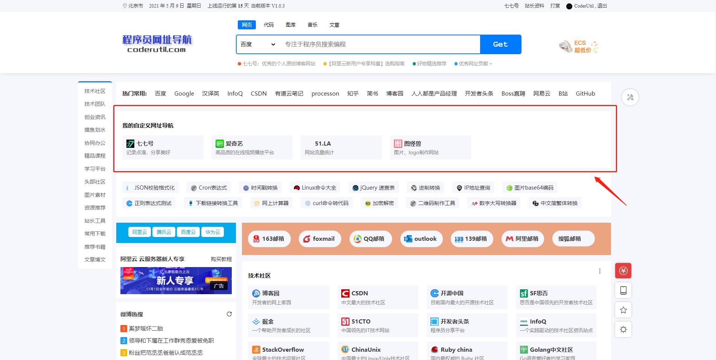This screenshot has width=716, height=360.
Task: Click the red yuan reward icon
Action: pos(623,271)
